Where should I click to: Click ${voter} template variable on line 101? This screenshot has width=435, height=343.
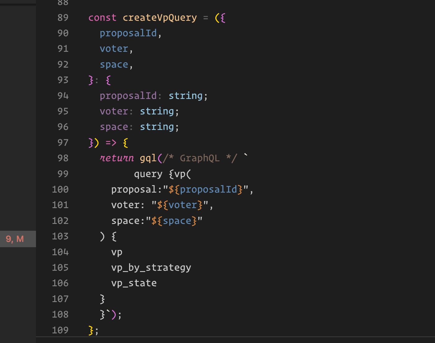coord(180,205)
